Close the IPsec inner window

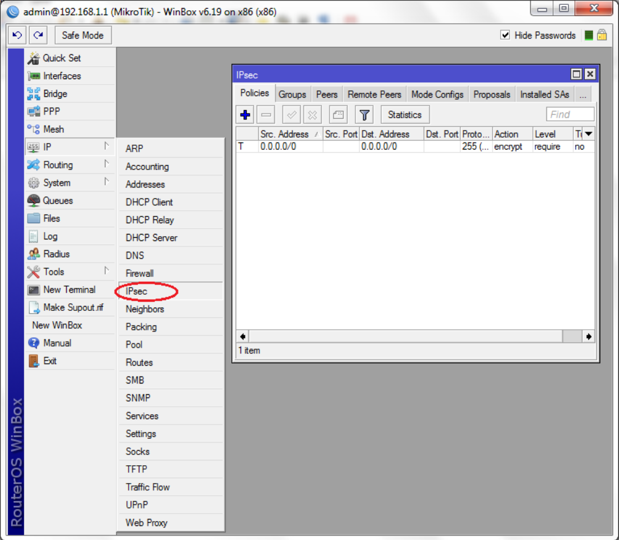590,74
